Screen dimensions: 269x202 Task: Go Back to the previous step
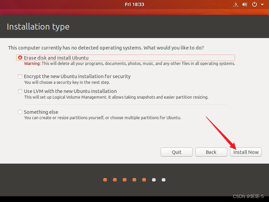pyautogui.click(x=211, y=152)
